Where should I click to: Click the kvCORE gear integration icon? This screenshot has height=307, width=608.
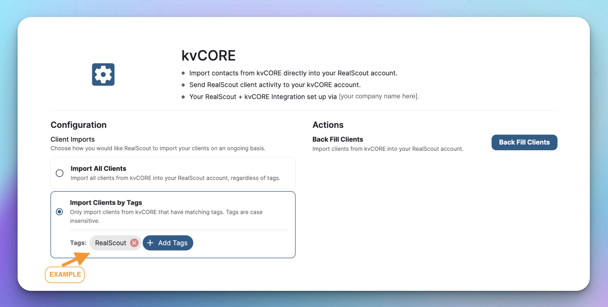point(103,75)
